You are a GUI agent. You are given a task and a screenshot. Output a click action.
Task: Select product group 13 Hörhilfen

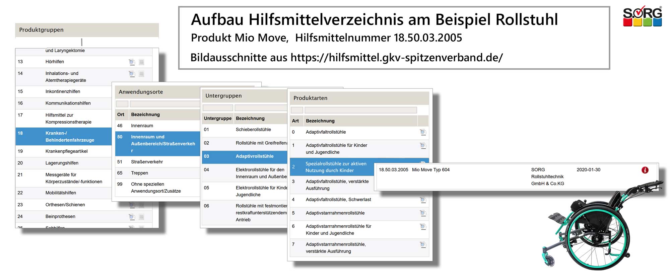[84, 62]
